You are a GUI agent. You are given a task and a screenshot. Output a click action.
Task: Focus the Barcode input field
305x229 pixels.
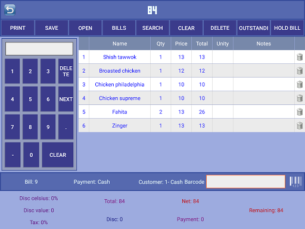coord(246,182)
